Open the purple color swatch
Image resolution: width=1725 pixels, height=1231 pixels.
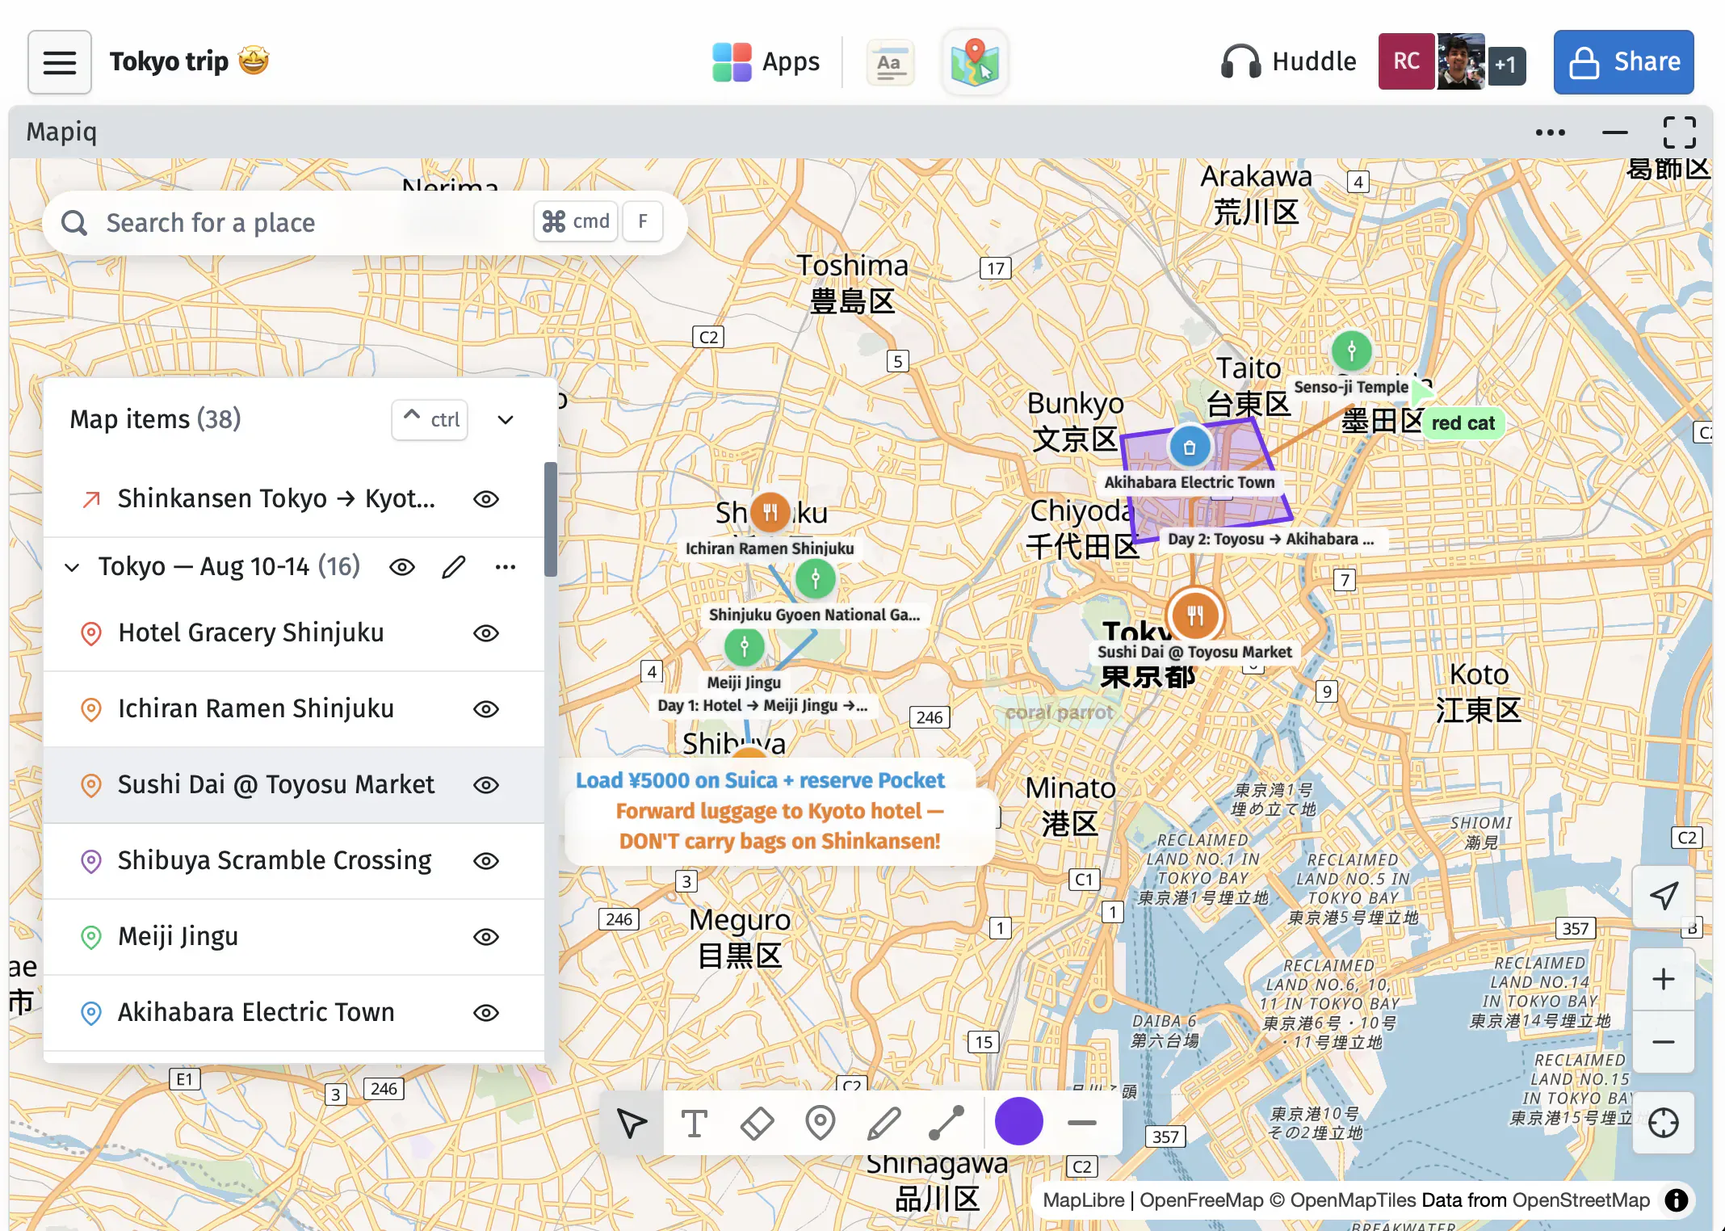[1019, 1121]
